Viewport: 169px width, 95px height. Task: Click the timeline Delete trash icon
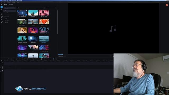point(11,59)
